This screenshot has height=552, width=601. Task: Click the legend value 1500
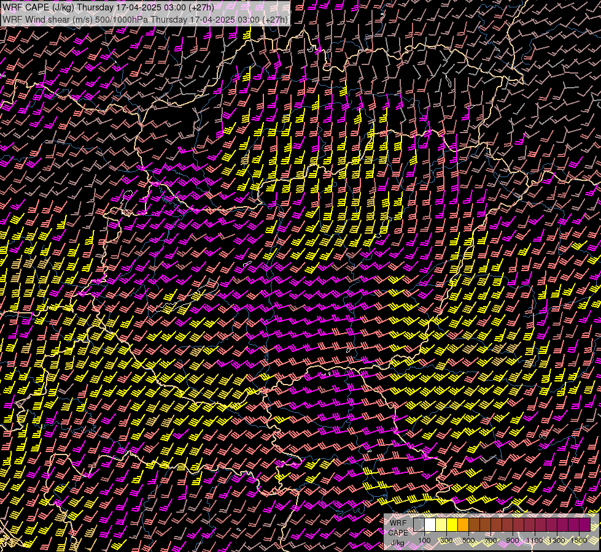point(579,540)
